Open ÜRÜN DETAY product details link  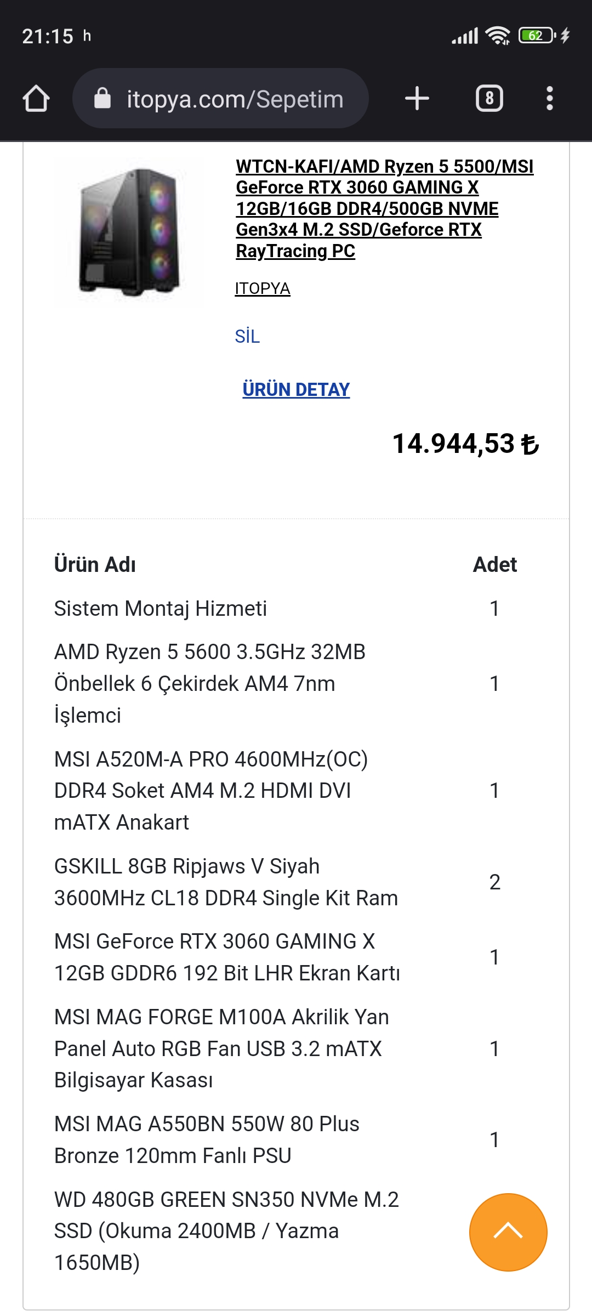[x=296, y=390]
